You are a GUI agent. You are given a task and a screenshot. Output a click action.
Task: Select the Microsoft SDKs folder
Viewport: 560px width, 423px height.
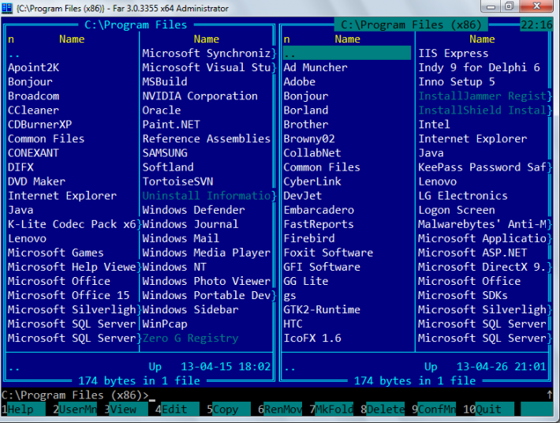point(463,295)
